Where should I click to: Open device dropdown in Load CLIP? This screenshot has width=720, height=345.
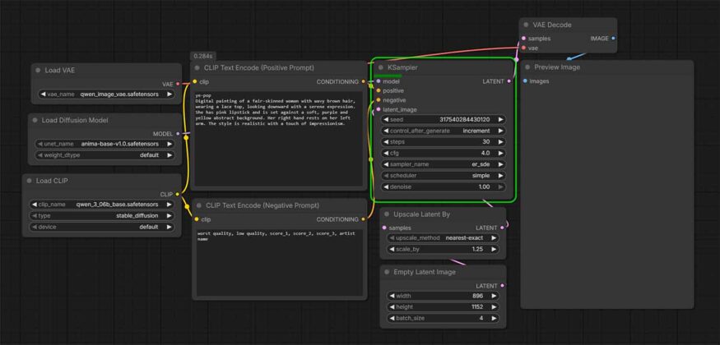click(x=102, y=227)
